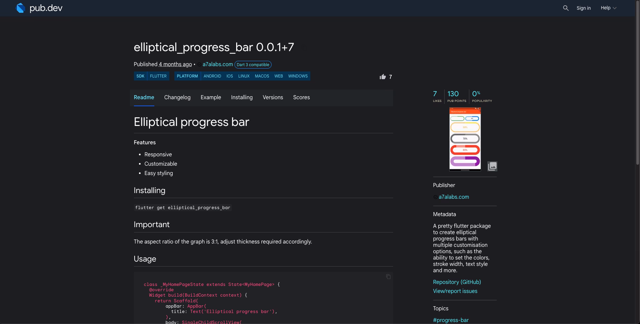This screenshot has height=324, width=640.
Task: Copy code with the code block copy icon
Action: point(388,277)
